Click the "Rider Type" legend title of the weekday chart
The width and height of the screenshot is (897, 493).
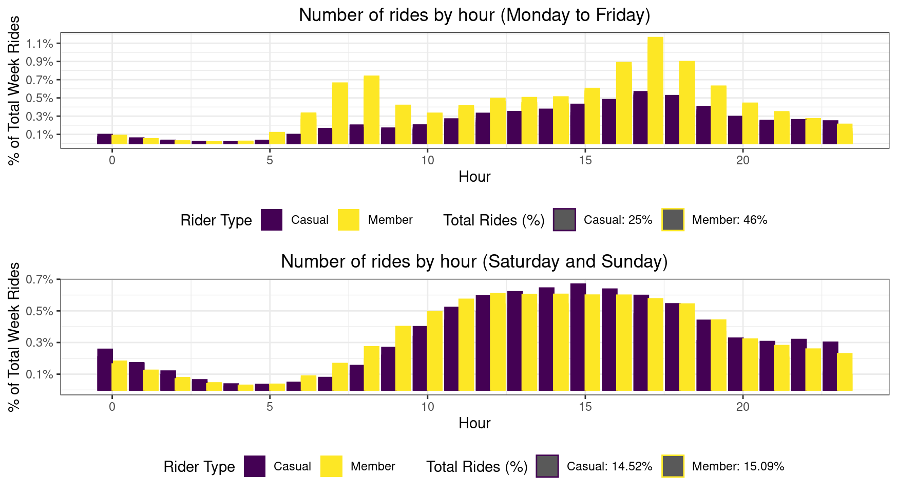(x=216, y=220)
